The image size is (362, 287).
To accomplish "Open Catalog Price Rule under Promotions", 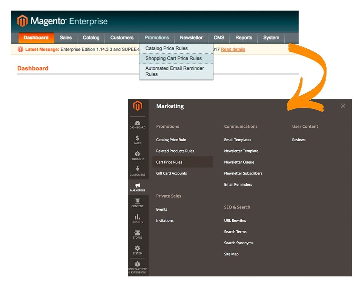I will point(171,140).
